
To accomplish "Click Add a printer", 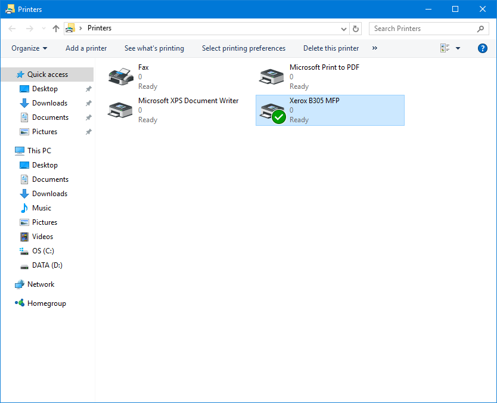I will click(86, 48).
